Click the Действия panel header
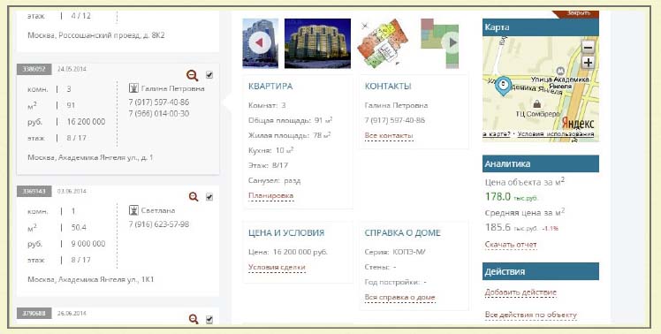The width and height of the screenshot is (661, 334). pyautogui.click(x=541, y=271)
